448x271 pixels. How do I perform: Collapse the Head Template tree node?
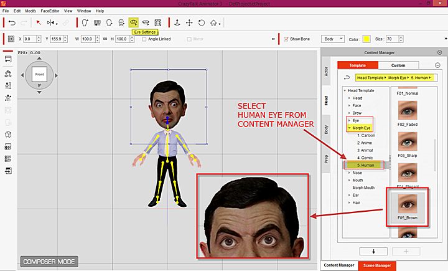[345, 90]
